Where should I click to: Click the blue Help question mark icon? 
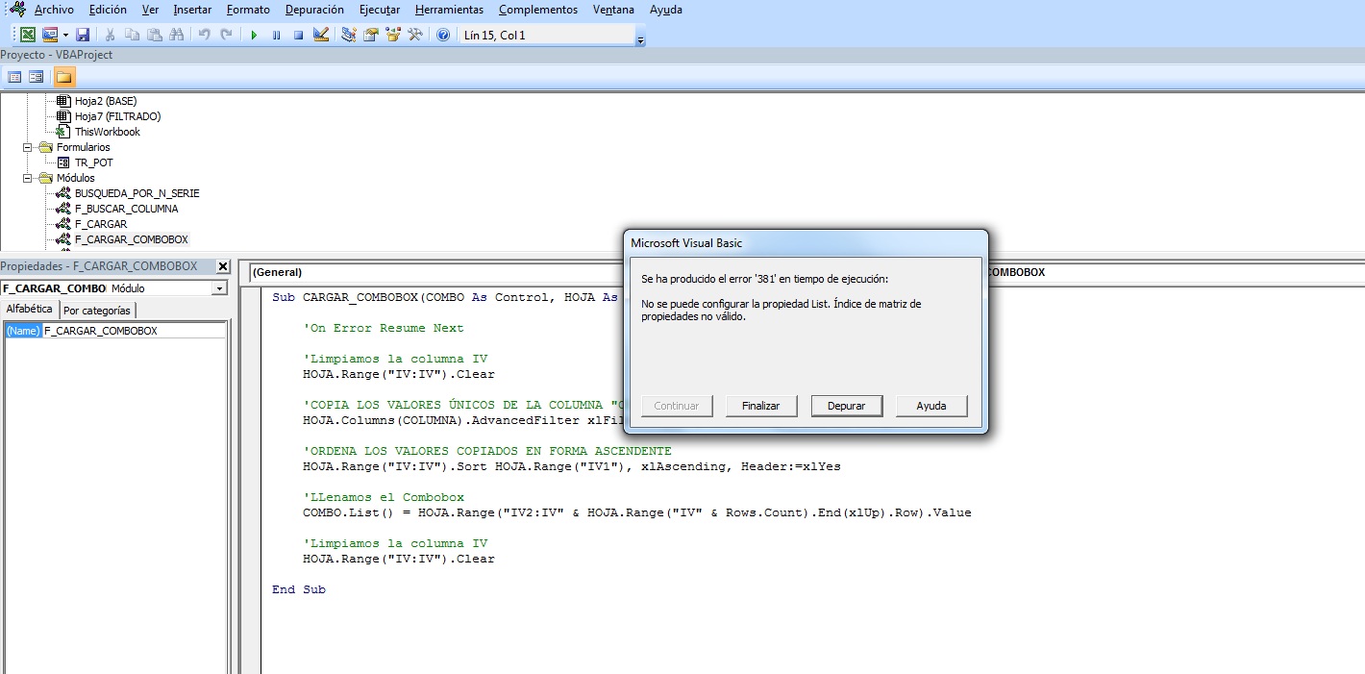tap(443, 35)
